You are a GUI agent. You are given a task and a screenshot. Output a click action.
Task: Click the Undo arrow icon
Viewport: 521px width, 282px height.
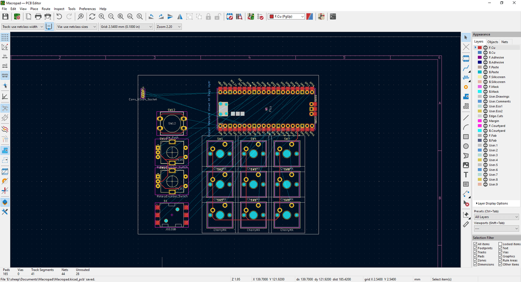coord(59,17)
